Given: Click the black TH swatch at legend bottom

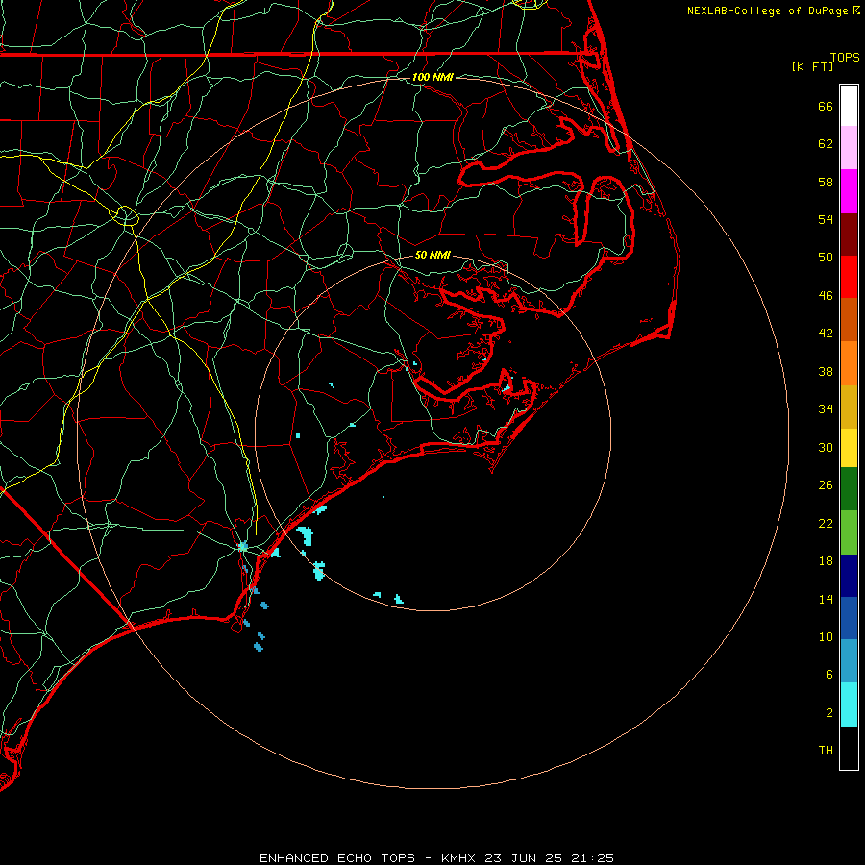Looking at the screenshot, I should (849, 748).
